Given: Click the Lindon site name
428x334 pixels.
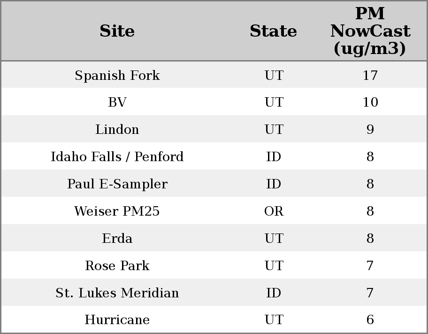Looking at the screenshot, I should pyautogui.click(x=117, y=130).
